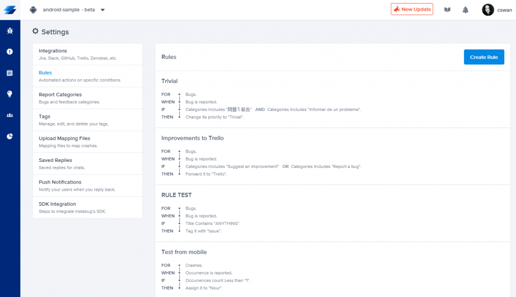516x297 pixels.
Task: Click 'Categories Includes "Report a bug"' text
Action: (x=326, y=166)
